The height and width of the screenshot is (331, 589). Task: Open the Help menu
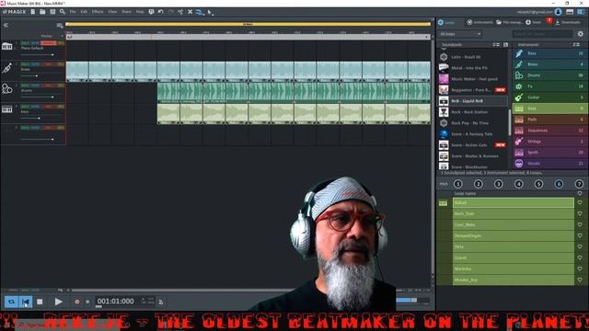pyautogui.click(x=140, y=12)
